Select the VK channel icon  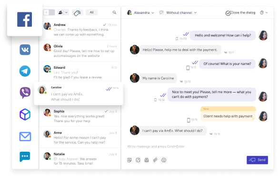25,50
